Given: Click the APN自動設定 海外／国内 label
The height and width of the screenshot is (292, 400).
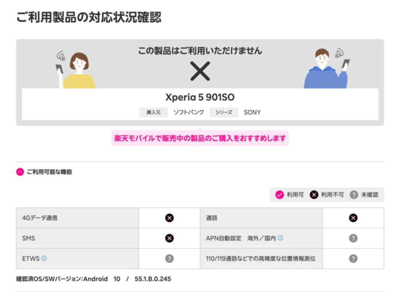Looking at the screenshot, I should click(241, 238).
